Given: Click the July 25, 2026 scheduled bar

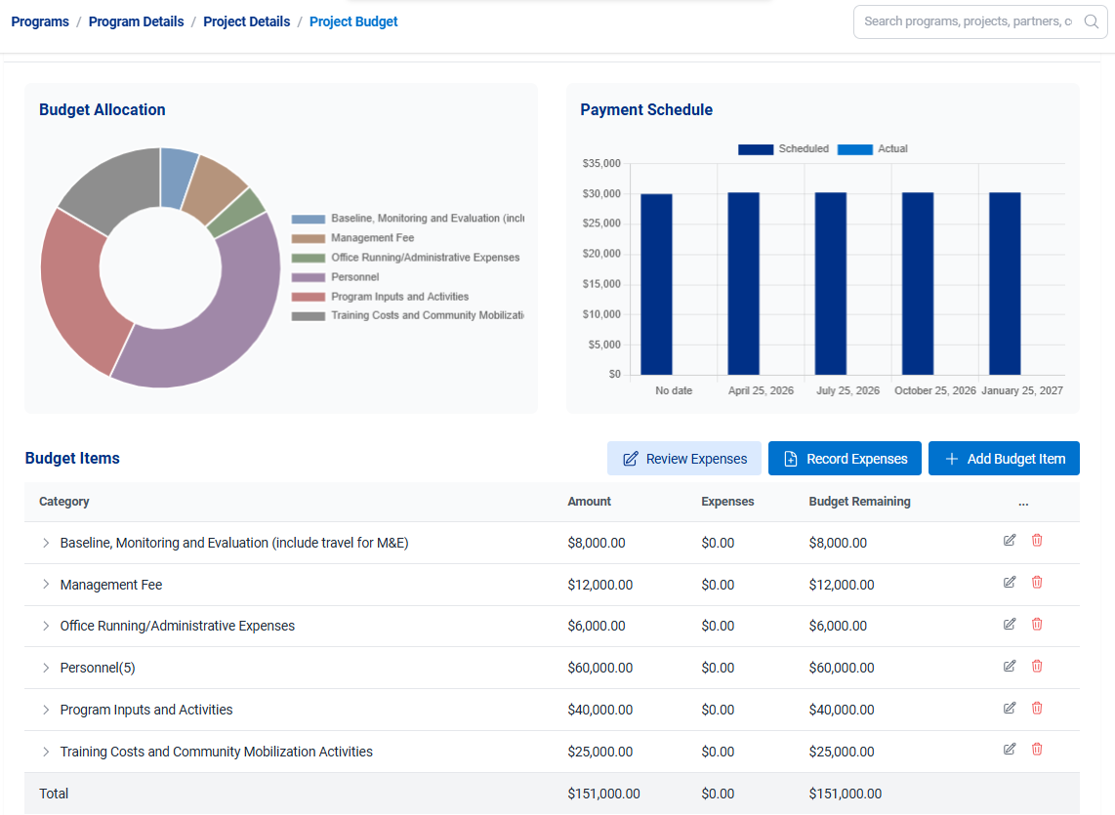Looking at the screenshot, I should click(831, 284).
